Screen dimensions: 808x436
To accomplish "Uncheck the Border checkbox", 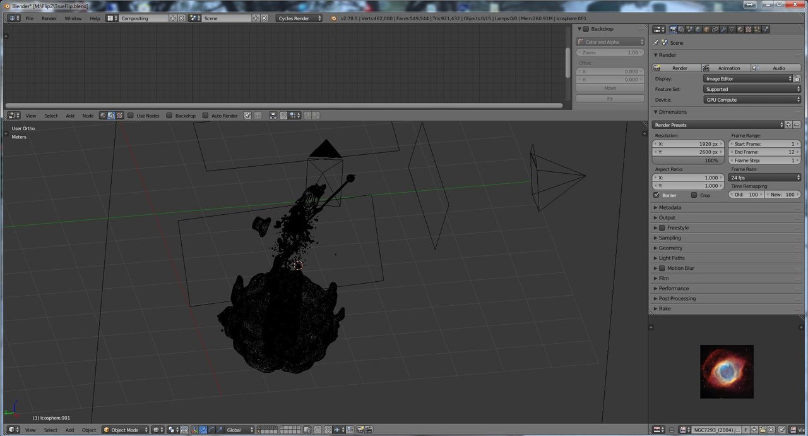I will 656,195.
